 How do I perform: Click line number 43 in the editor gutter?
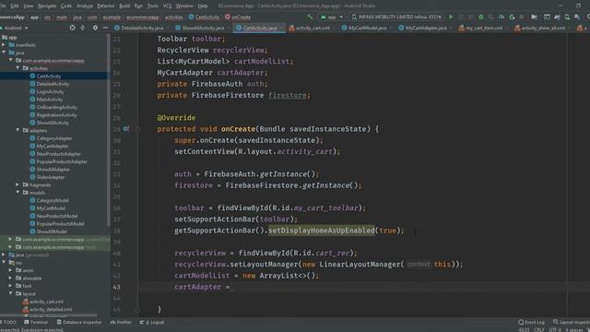click(x=117, y=287)
